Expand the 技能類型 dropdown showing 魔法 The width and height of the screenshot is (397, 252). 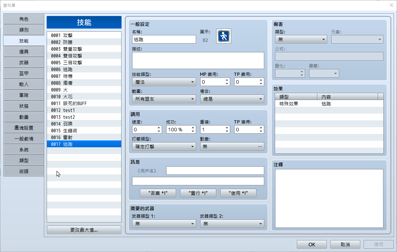click(x=164, y=82)
